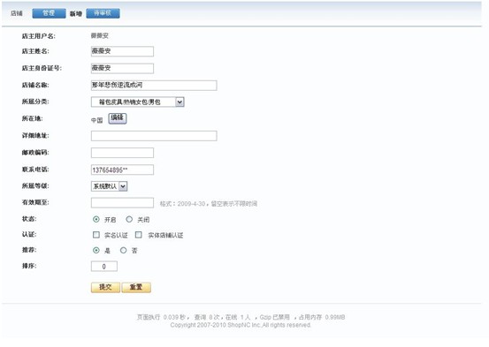The height and width of the screenshot is (347, 489).
Task: Check the 实名认证 checkbox
Action: (x=96, y=235)
